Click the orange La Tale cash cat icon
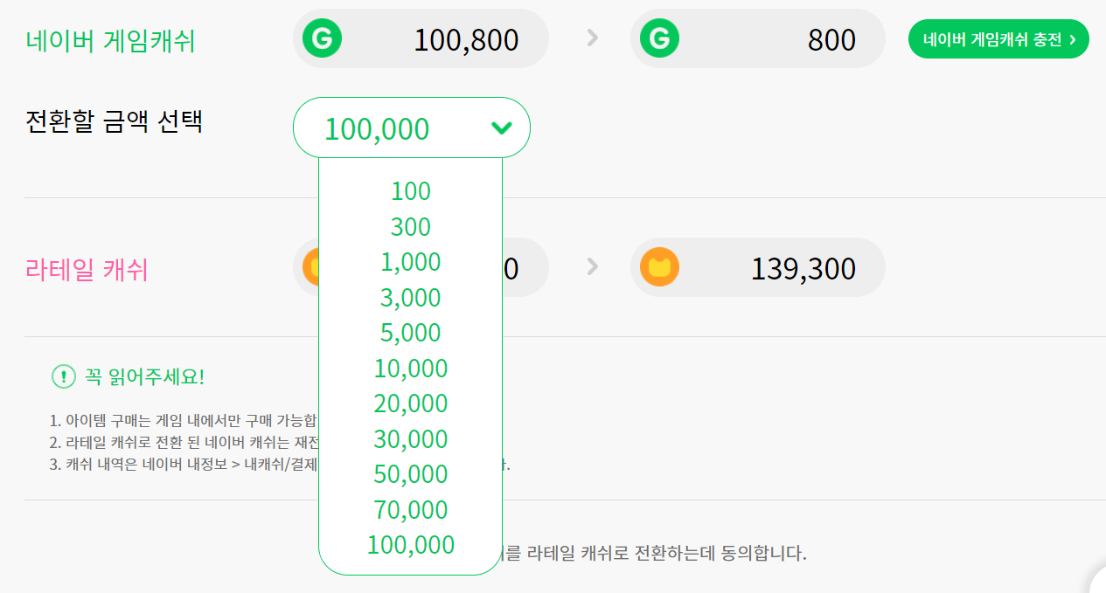 click(x=659, y=267)
